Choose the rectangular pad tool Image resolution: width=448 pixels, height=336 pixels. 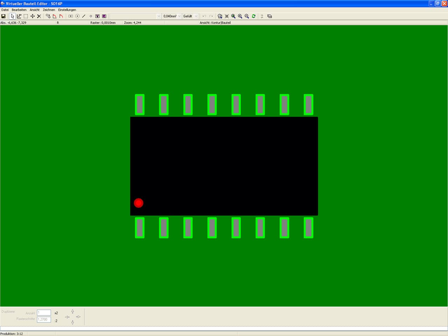point(70,16)
